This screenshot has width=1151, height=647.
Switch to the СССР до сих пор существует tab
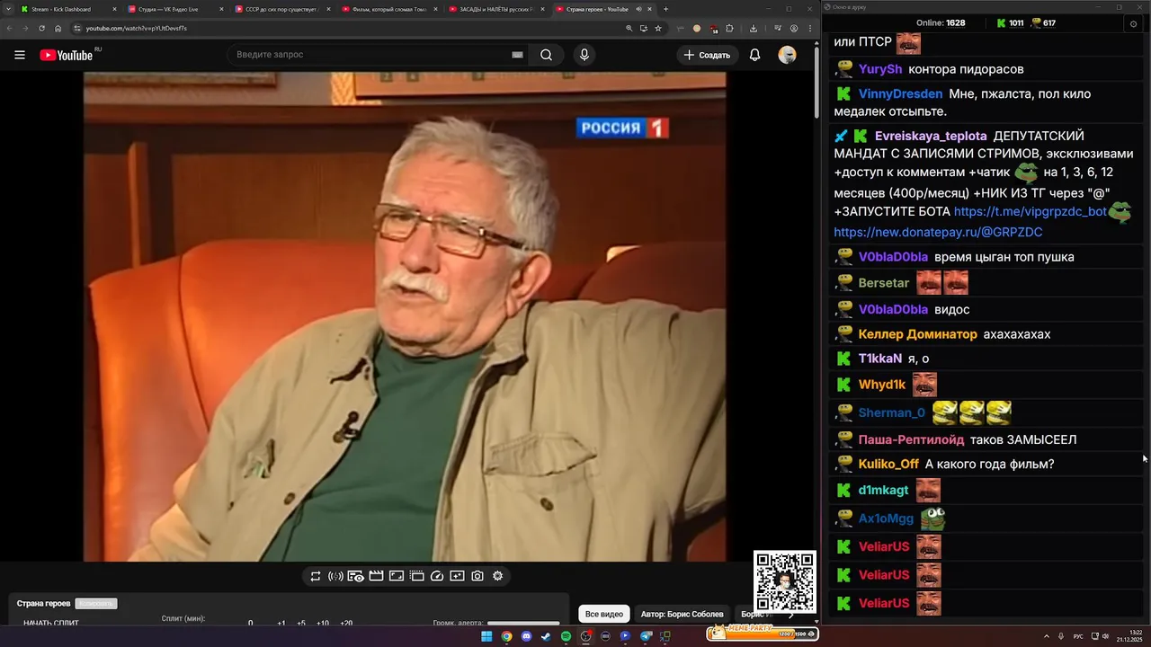coord(281,9)
